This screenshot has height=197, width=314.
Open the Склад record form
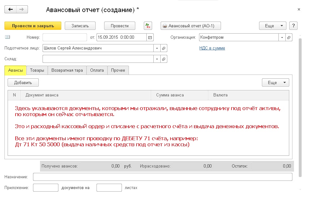(x=164, y=59)
